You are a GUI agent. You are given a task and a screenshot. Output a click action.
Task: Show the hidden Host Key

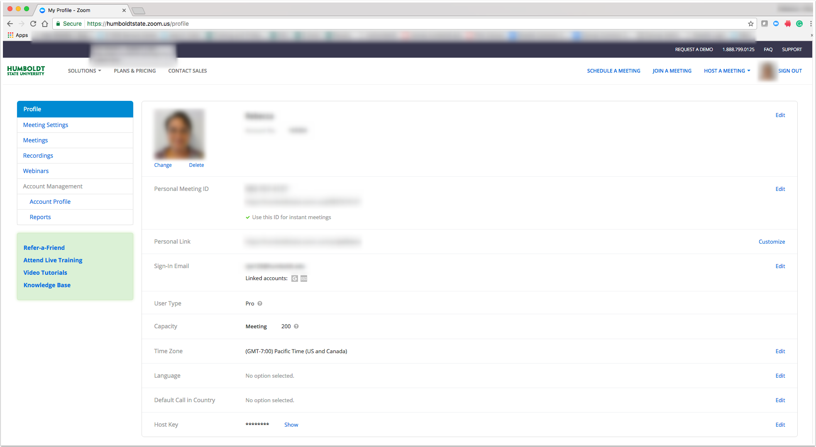(291, 425)
